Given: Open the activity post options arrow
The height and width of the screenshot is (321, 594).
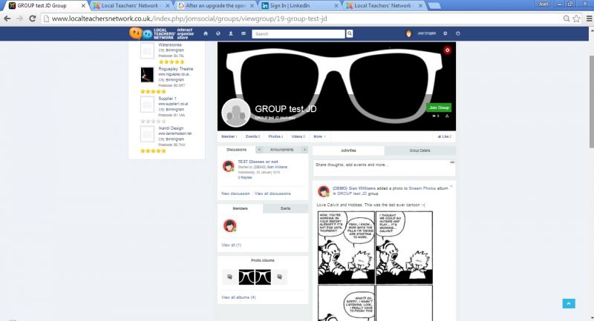Looking at the screenshot, I should (x=451, y=186).
